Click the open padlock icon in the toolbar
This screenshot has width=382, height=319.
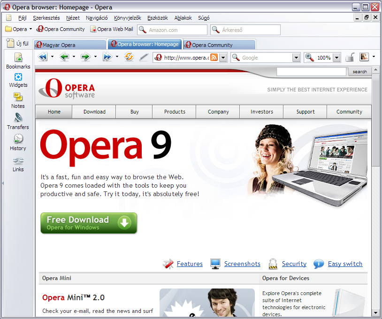350,57
